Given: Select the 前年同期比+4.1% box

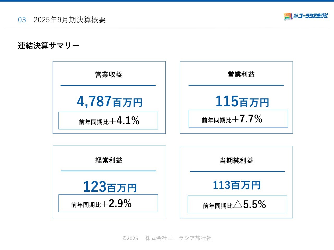Looking at the screenshot, I should point(108,121).
